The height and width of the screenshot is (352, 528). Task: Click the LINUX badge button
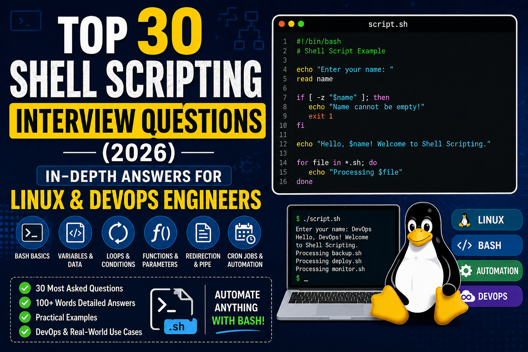(487, 220)
